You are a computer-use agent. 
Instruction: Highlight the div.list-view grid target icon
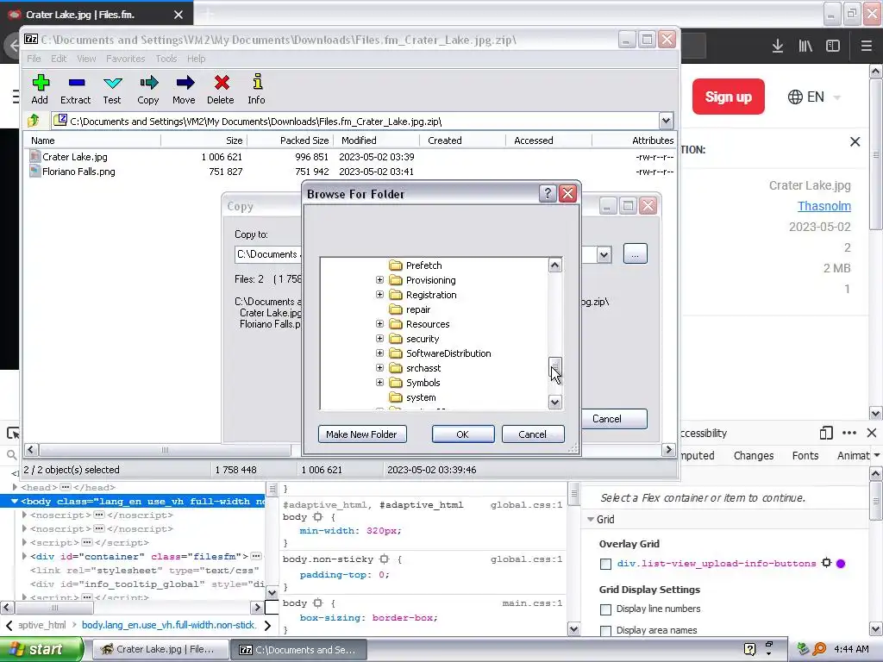[826, 563]
